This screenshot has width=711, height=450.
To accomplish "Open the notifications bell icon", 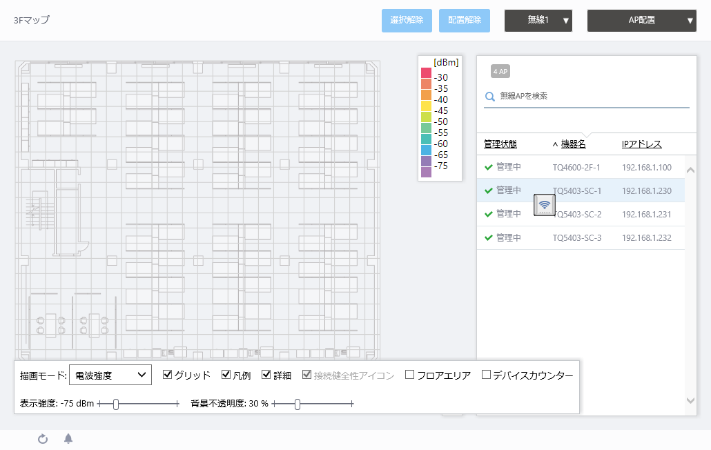I will pos(68,438).
